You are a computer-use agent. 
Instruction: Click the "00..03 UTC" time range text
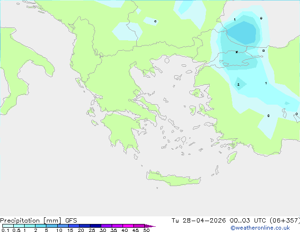pyautogui.click(x=248, y=221)
